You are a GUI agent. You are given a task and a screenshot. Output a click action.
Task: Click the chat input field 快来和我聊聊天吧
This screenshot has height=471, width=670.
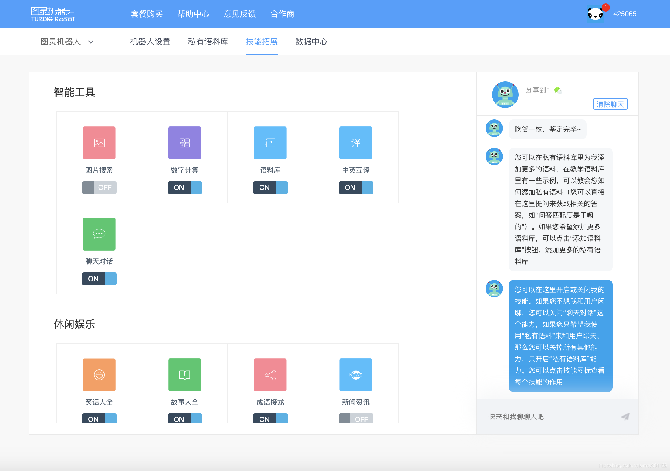pos(540,416)
